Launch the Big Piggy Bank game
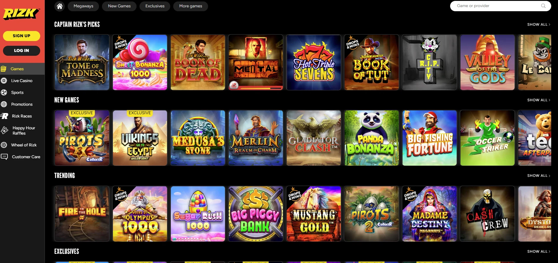This screenshot has height=263, width=558. click(x=256, y=214)
